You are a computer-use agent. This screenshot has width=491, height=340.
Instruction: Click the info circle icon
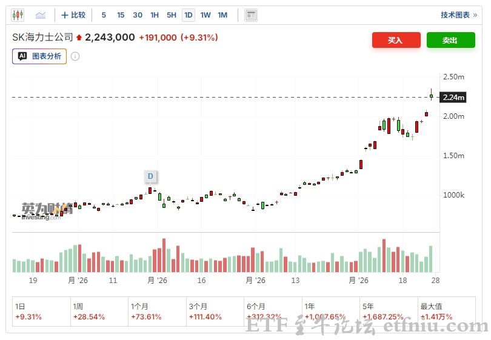click(75, 56)
